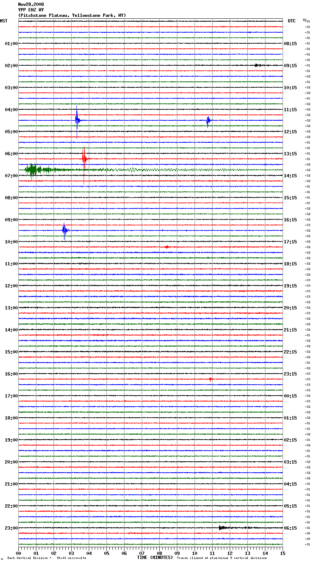Select the 02:15 UTC time label

tap(290, 440)
